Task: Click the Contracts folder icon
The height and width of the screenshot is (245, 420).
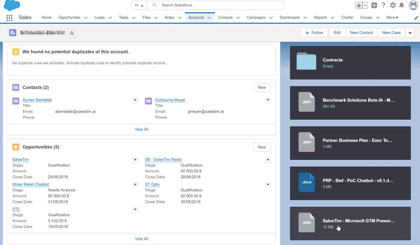Action: [x=306, y=61]
